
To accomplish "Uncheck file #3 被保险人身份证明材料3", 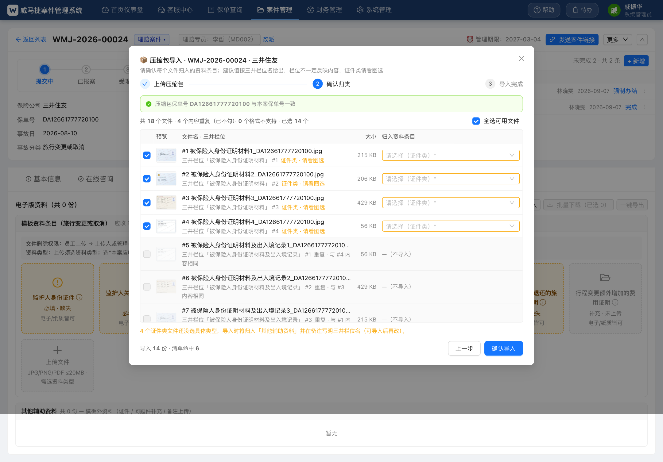I will (147, 203).
